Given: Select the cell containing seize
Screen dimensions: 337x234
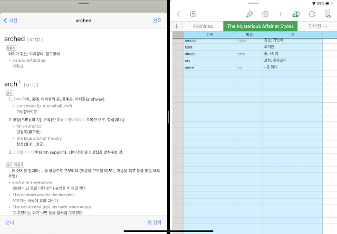Looking at the screenshot, I should pyautogui.click(x=210, y=67).
